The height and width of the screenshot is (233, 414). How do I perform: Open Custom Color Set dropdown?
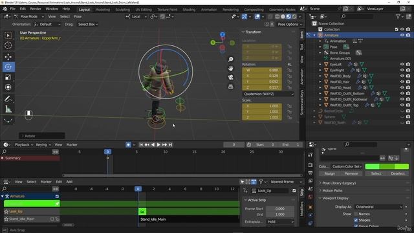(347, 166)
